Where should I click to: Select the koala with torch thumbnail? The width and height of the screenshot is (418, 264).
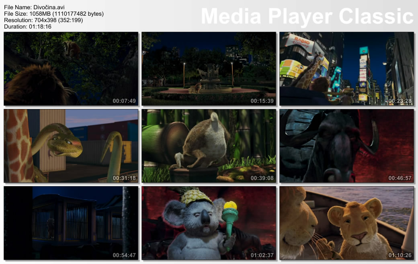click(209, 223)
